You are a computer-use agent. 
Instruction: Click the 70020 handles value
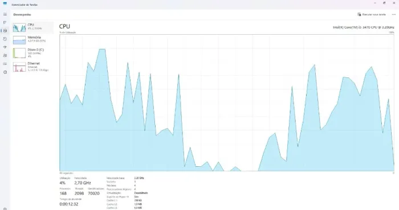93,193
